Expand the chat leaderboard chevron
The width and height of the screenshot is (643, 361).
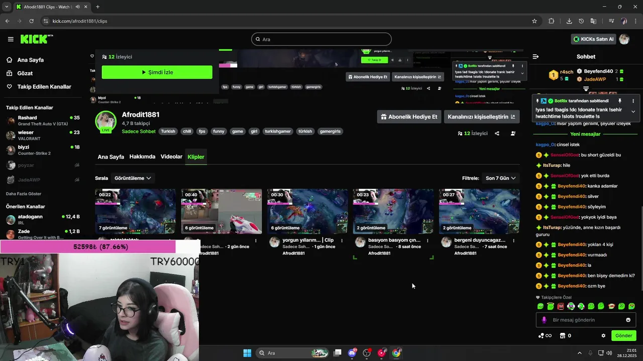586,89
